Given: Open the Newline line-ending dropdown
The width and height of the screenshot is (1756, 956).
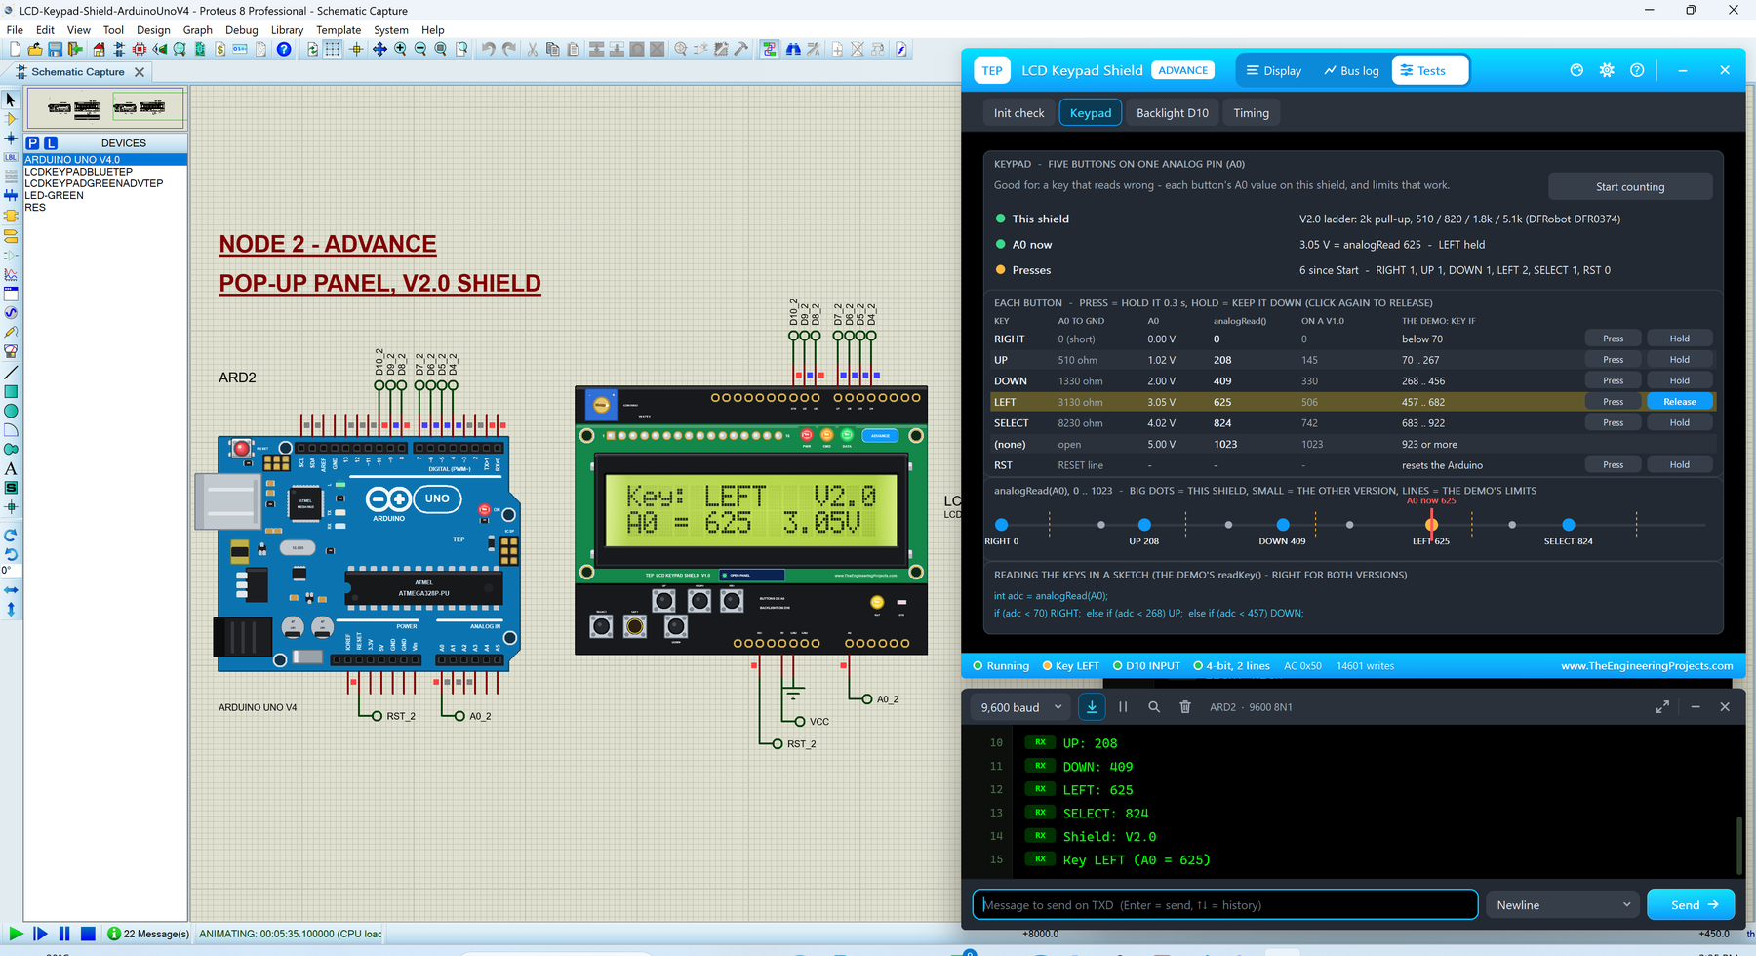Looking at the screenshot, I should click(x=1564, y=905).
